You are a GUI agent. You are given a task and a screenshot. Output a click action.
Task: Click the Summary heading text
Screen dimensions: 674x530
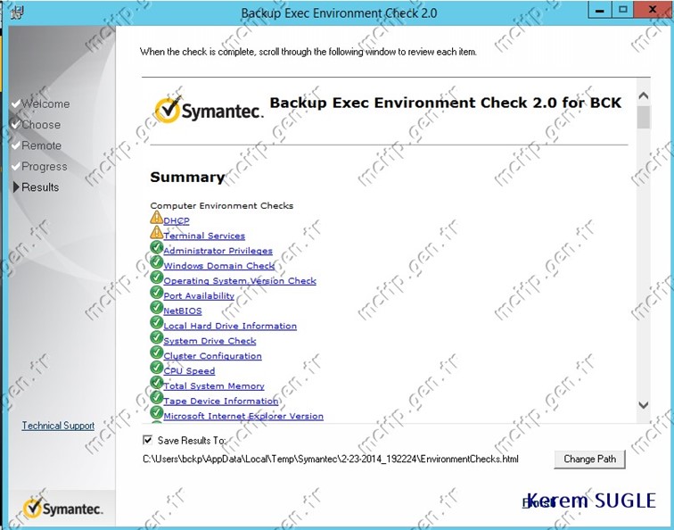pyautogui.click(x=187, y=178)
